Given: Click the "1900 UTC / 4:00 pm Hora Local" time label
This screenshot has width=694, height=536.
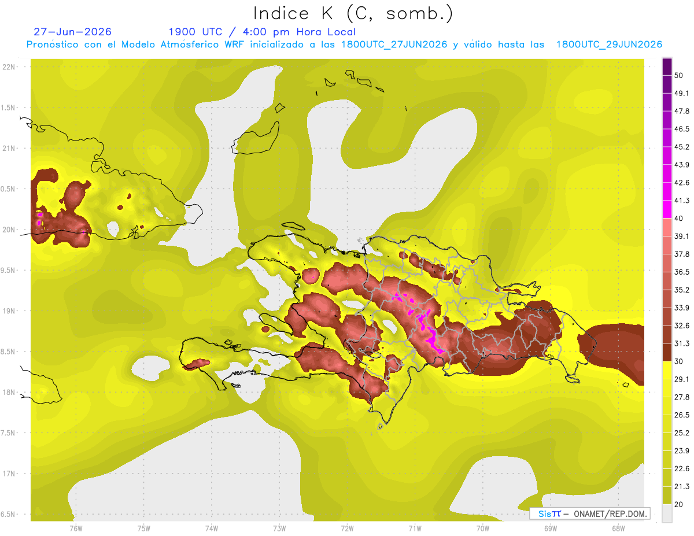Looking at the screenshot, I should [262, 32].
